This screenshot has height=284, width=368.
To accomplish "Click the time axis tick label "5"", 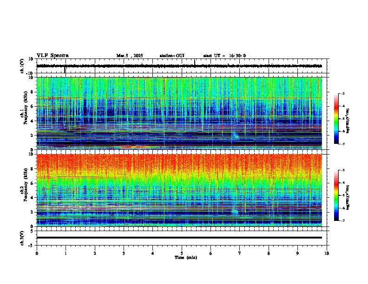I will tap(182, 253).
